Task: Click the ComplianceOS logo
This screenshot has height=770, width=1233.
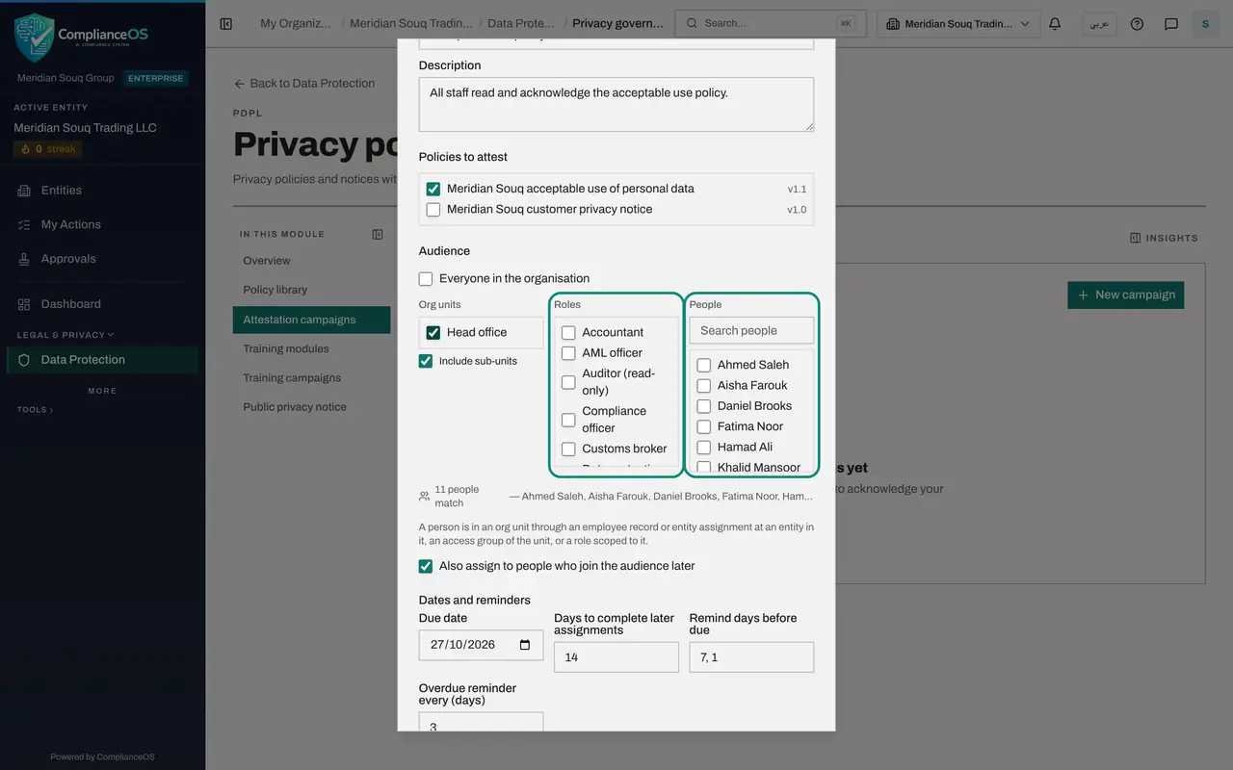Action: [82, 38]
